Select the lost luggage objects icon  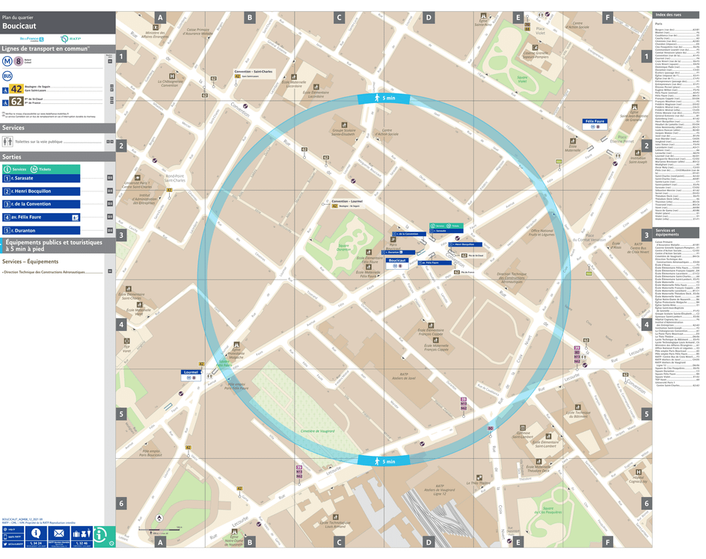pyautogui.click(x=82, y=534)
